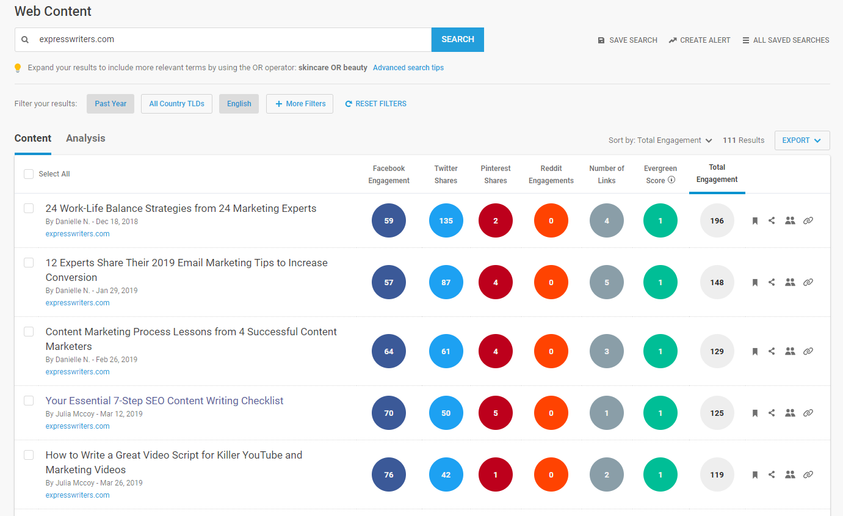Expand the Export dropdown
The image size is (843, 516).
(801, 140)
